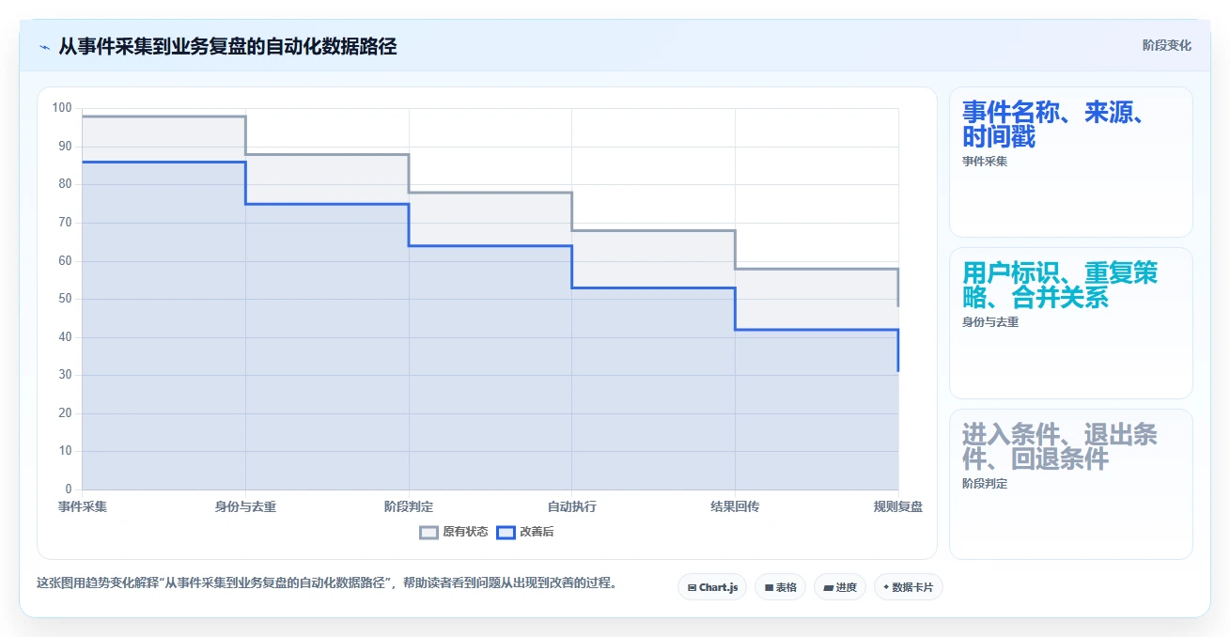Image resolution: width=1230 pixels, height=637 pixels.
Task: Click the 自动执行 x-axis label
Action: click(572, 506)
